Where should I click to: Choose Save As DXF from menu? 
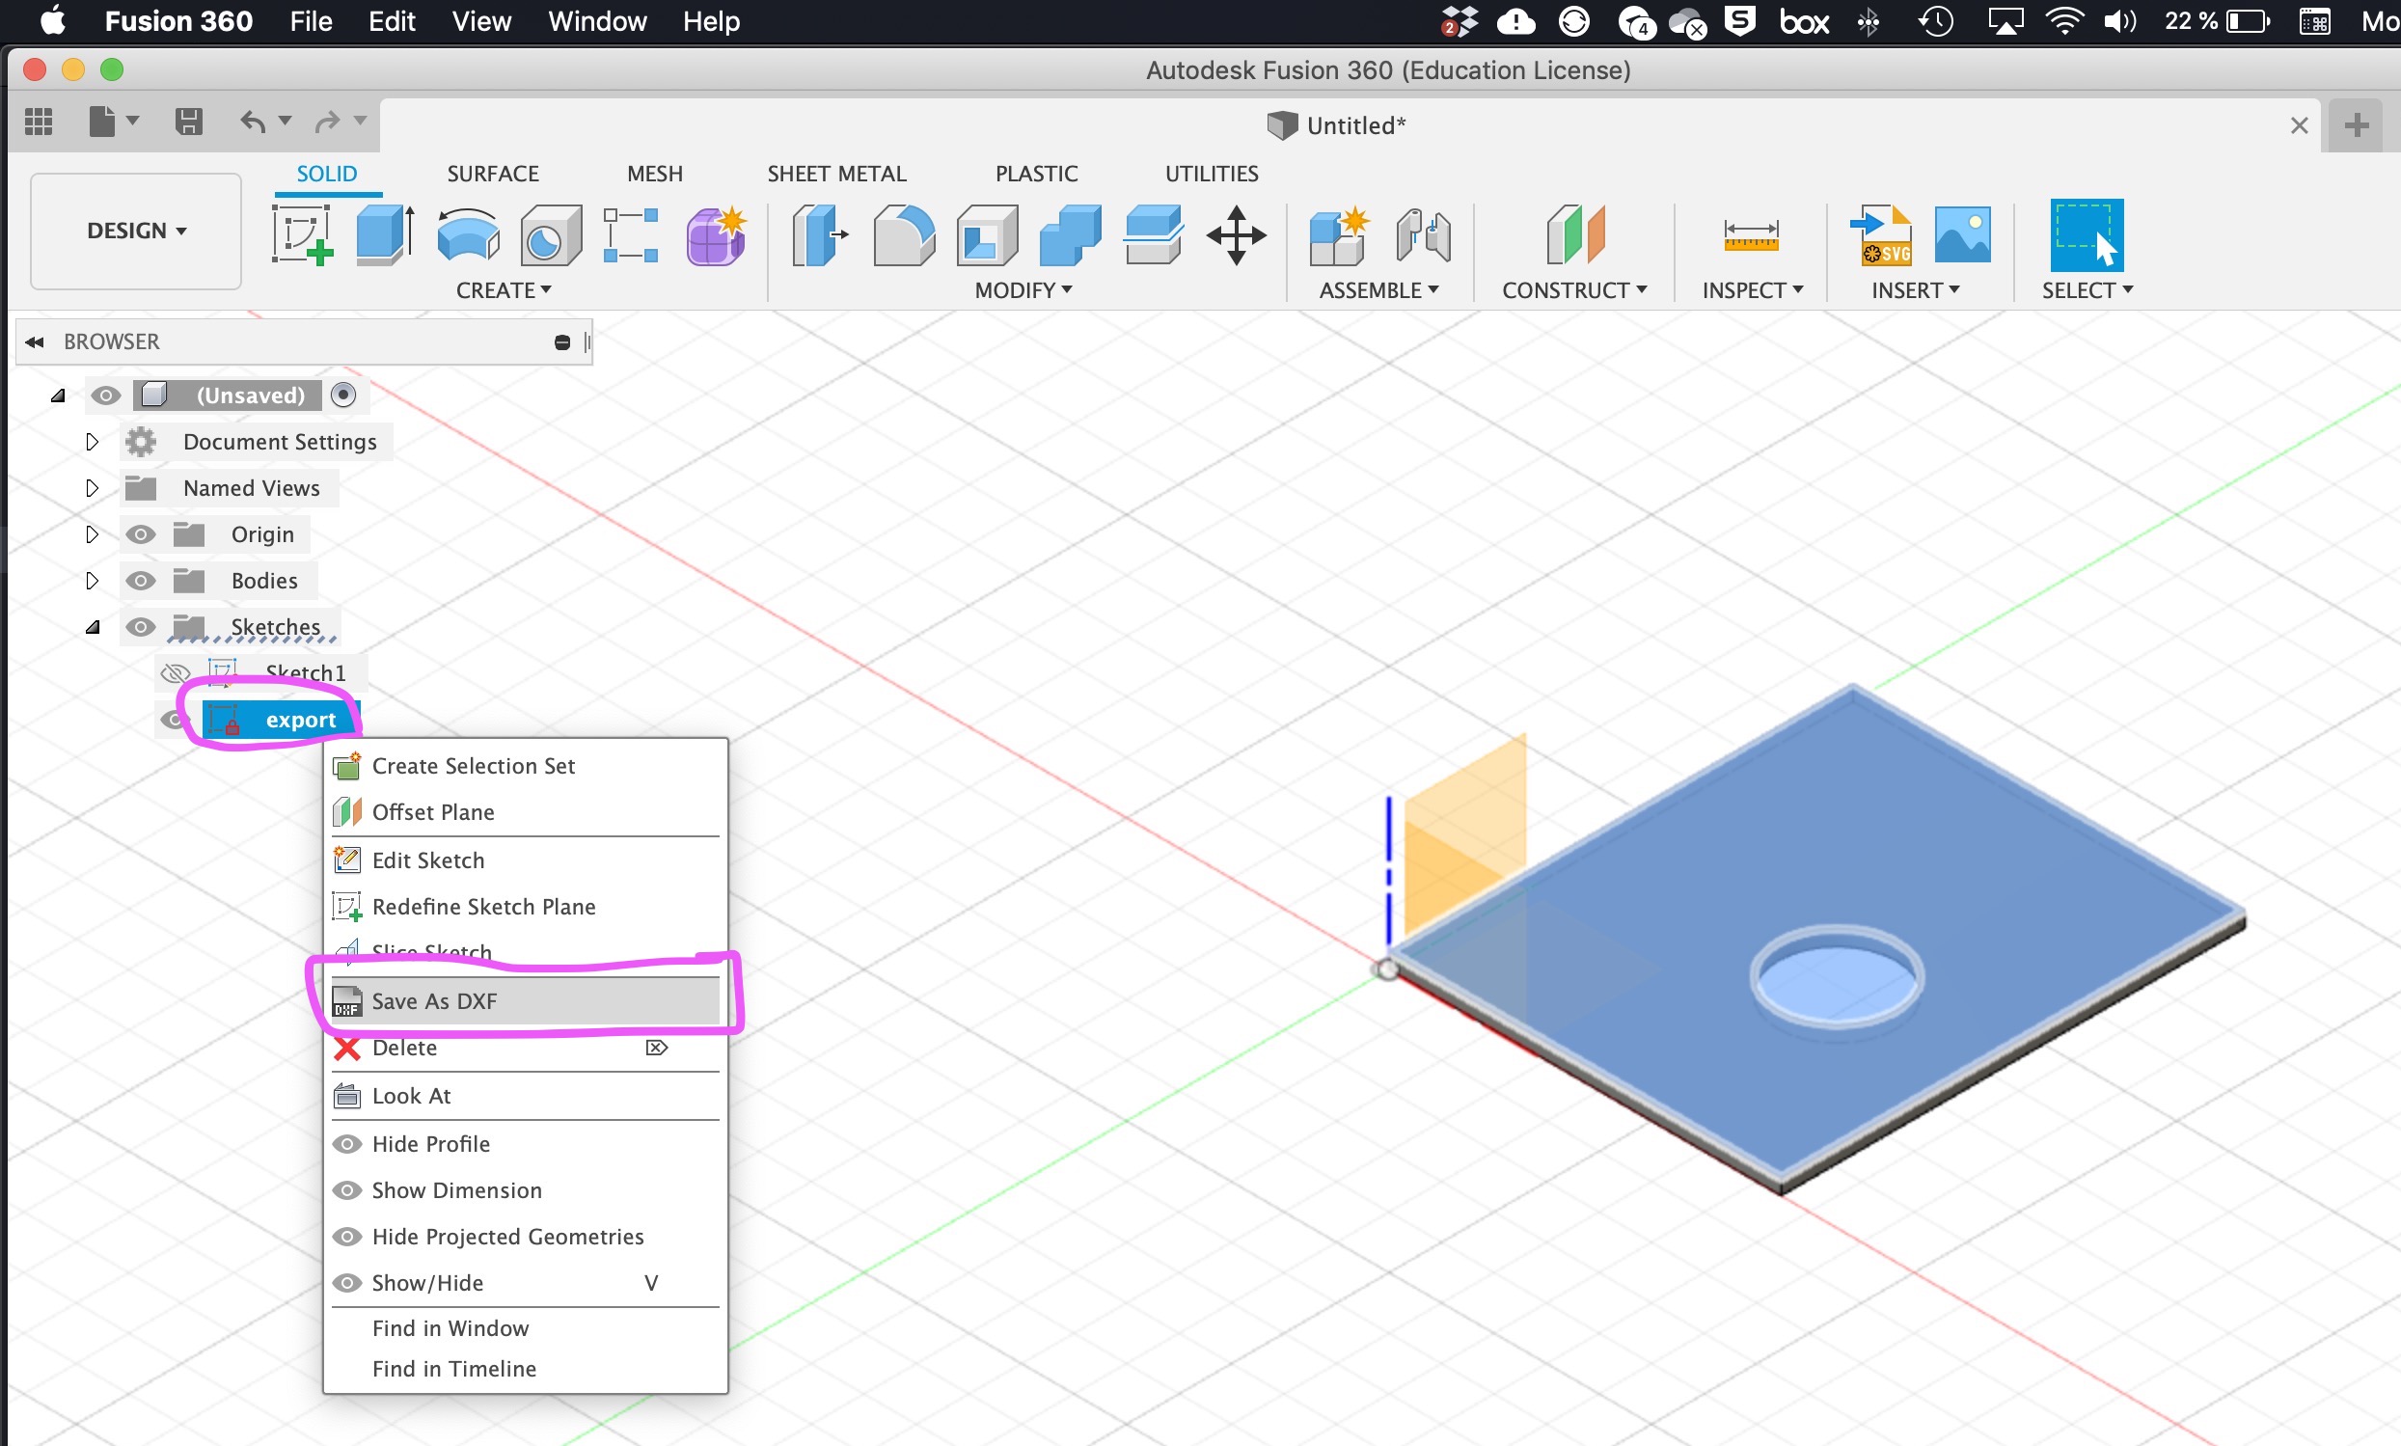(525, 1001)
